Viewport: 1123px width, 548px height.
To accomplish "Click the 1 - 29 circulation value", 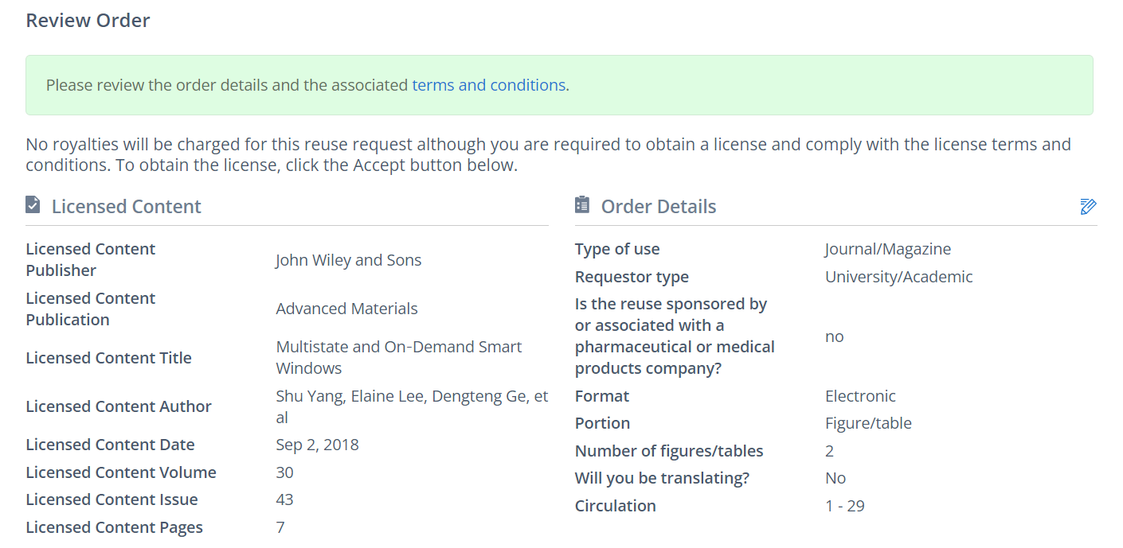I will tap(844, 506).
